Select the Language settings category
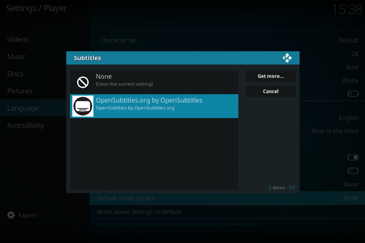Image resolution: width=365 pixels, height=243 pixels. tap(33, 108)
